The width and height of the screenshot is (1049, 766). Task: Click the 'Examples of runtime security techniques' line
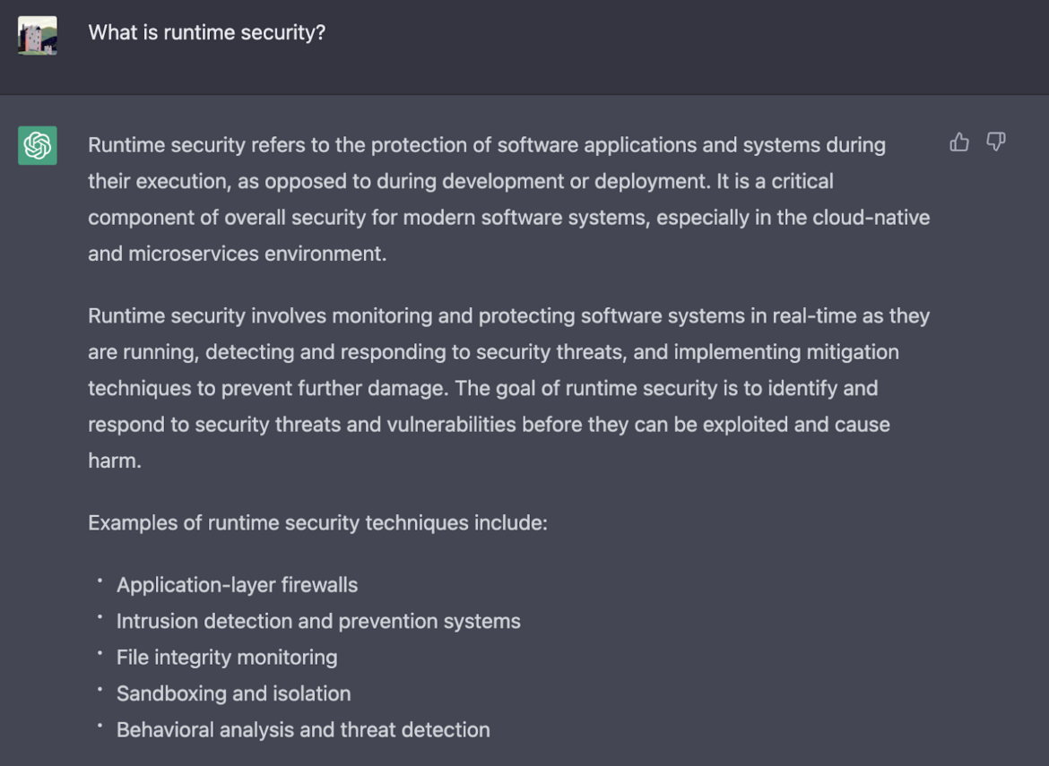317,522
